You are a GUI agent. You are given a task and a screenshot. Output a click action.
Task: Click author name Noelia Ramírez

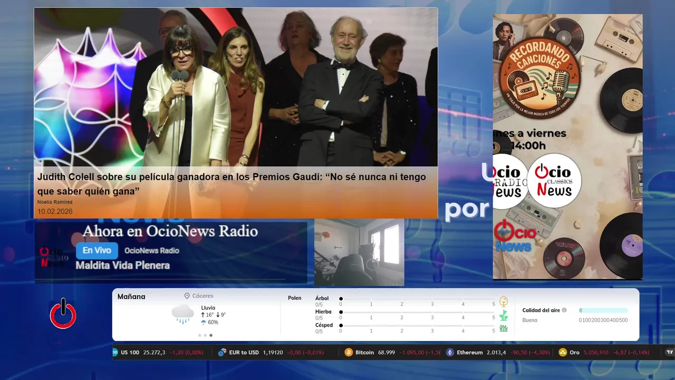click(x=55, y=202)
